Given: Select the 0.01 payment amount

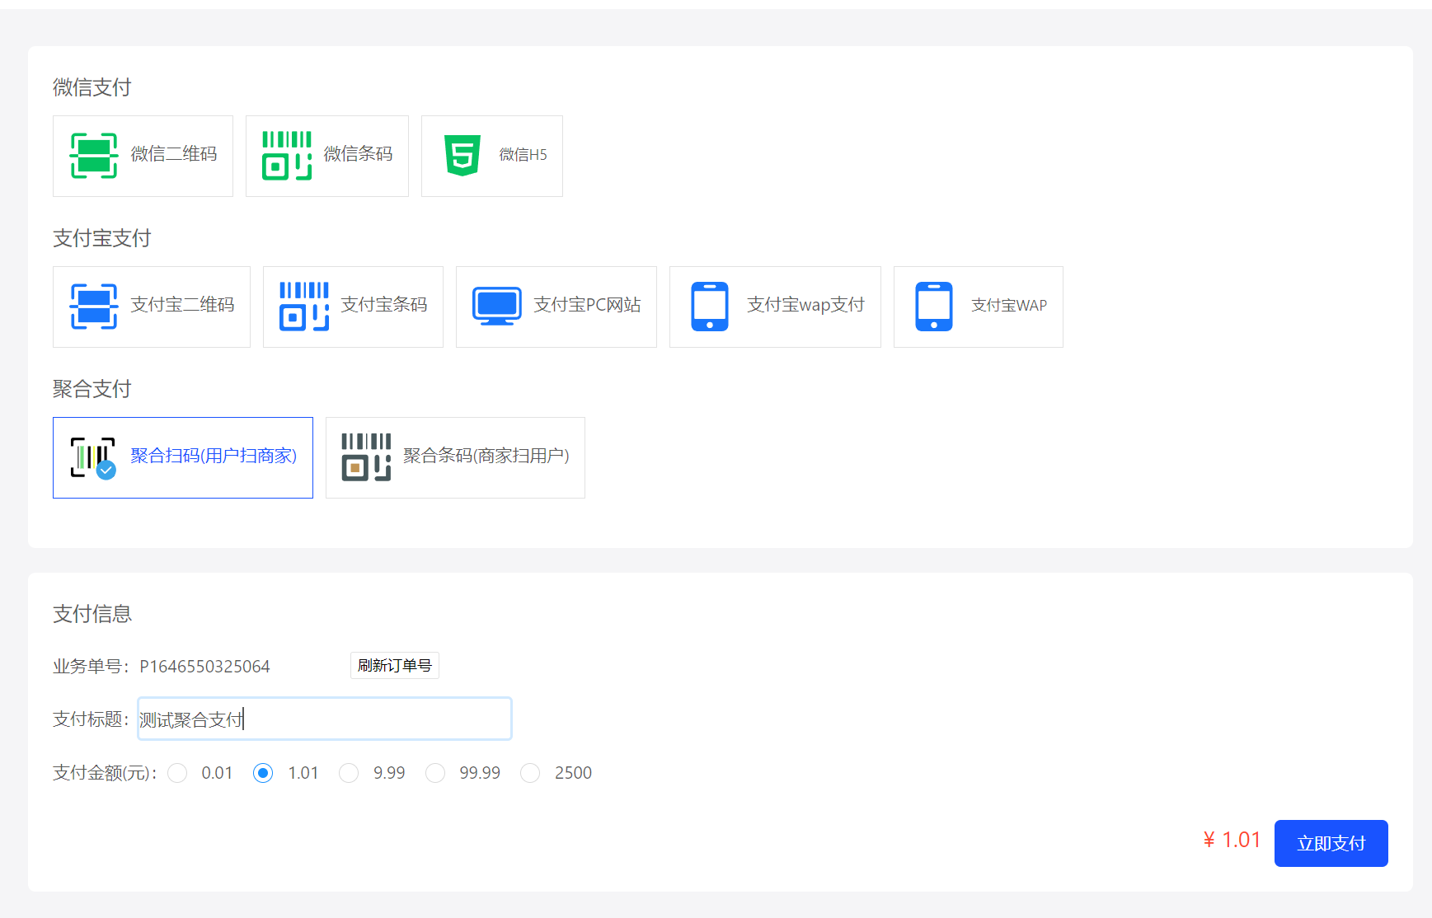Looking at the screenshot, I should [177, 773].
